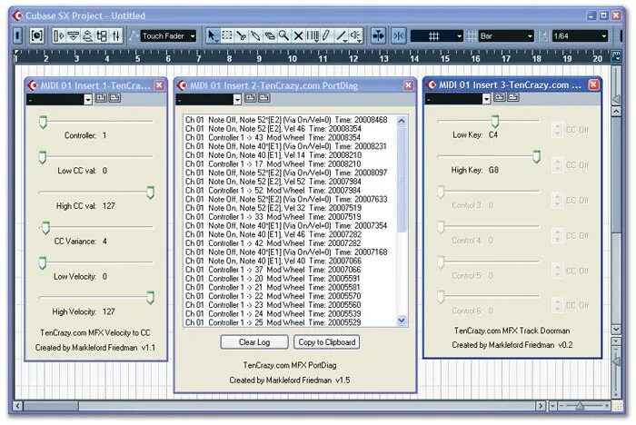Screen dimensions: 636x425
Task: Click the High Velocity slider handle
Action: (x=150, y=299)
